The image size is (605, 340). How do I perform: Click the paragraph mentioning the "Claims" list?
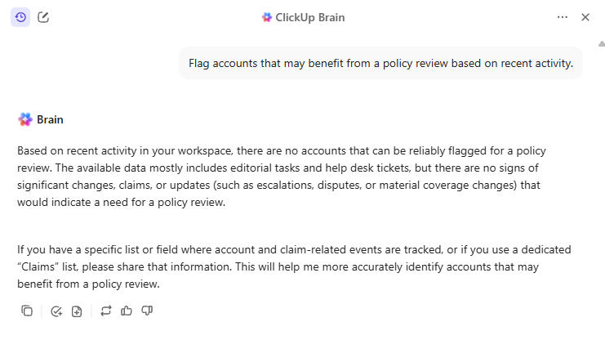coord(293,266)
